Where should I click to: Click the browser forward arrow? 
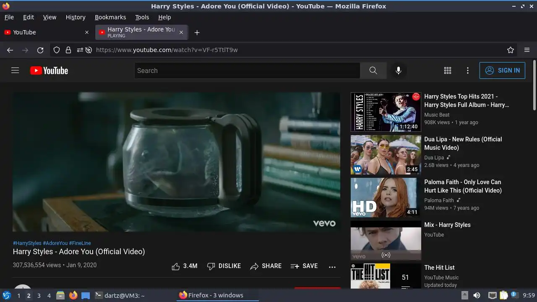pos(25,50)
